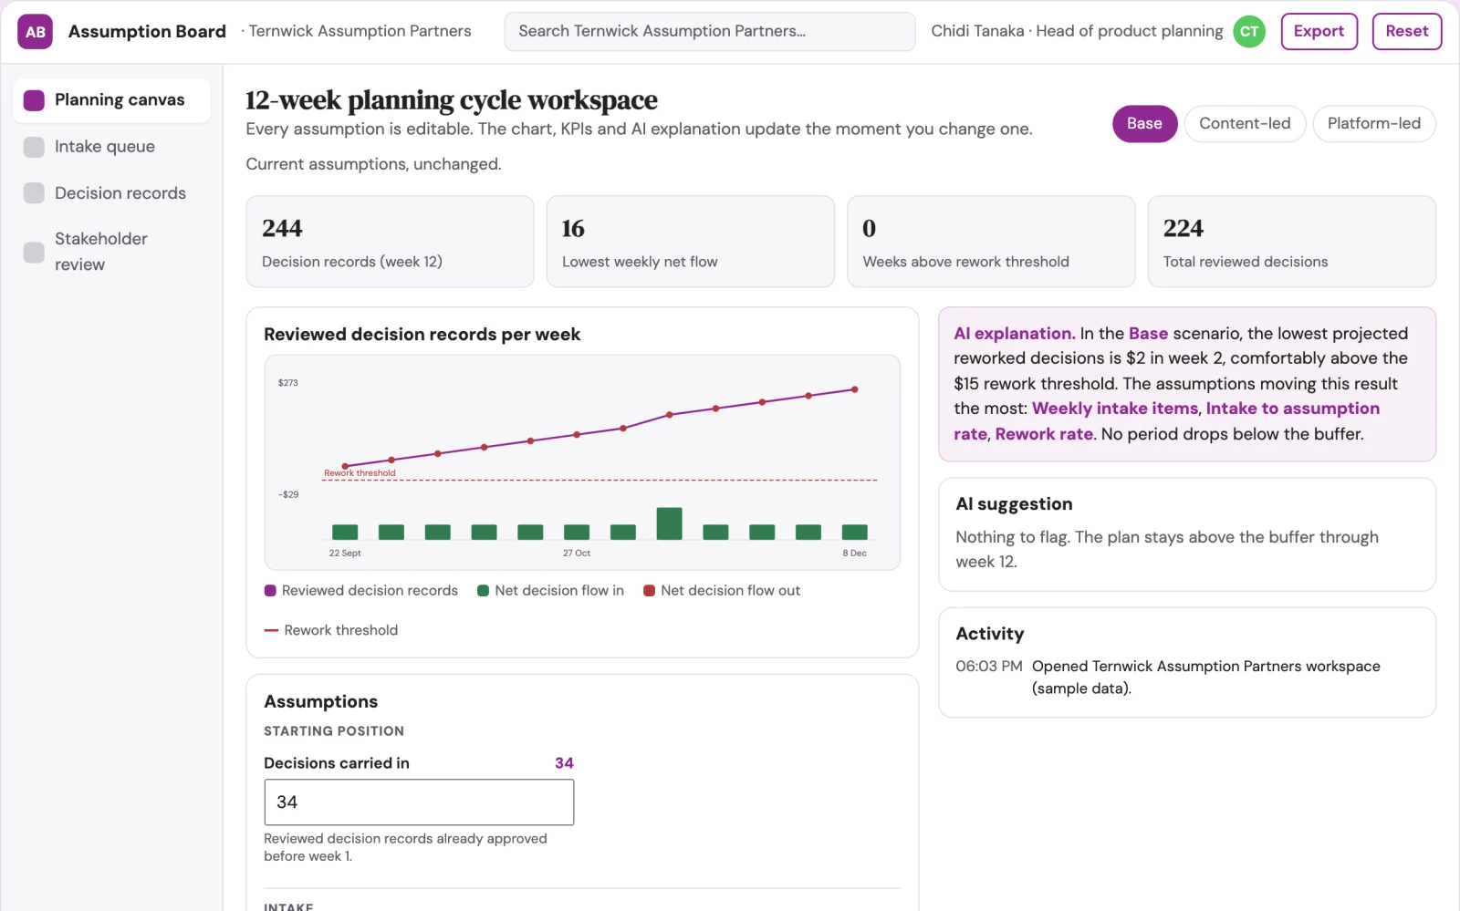Click the purple 34 value label
The width and height of the screenshot is (1460, 911).
pyautogui.click(x=564, y=763)
